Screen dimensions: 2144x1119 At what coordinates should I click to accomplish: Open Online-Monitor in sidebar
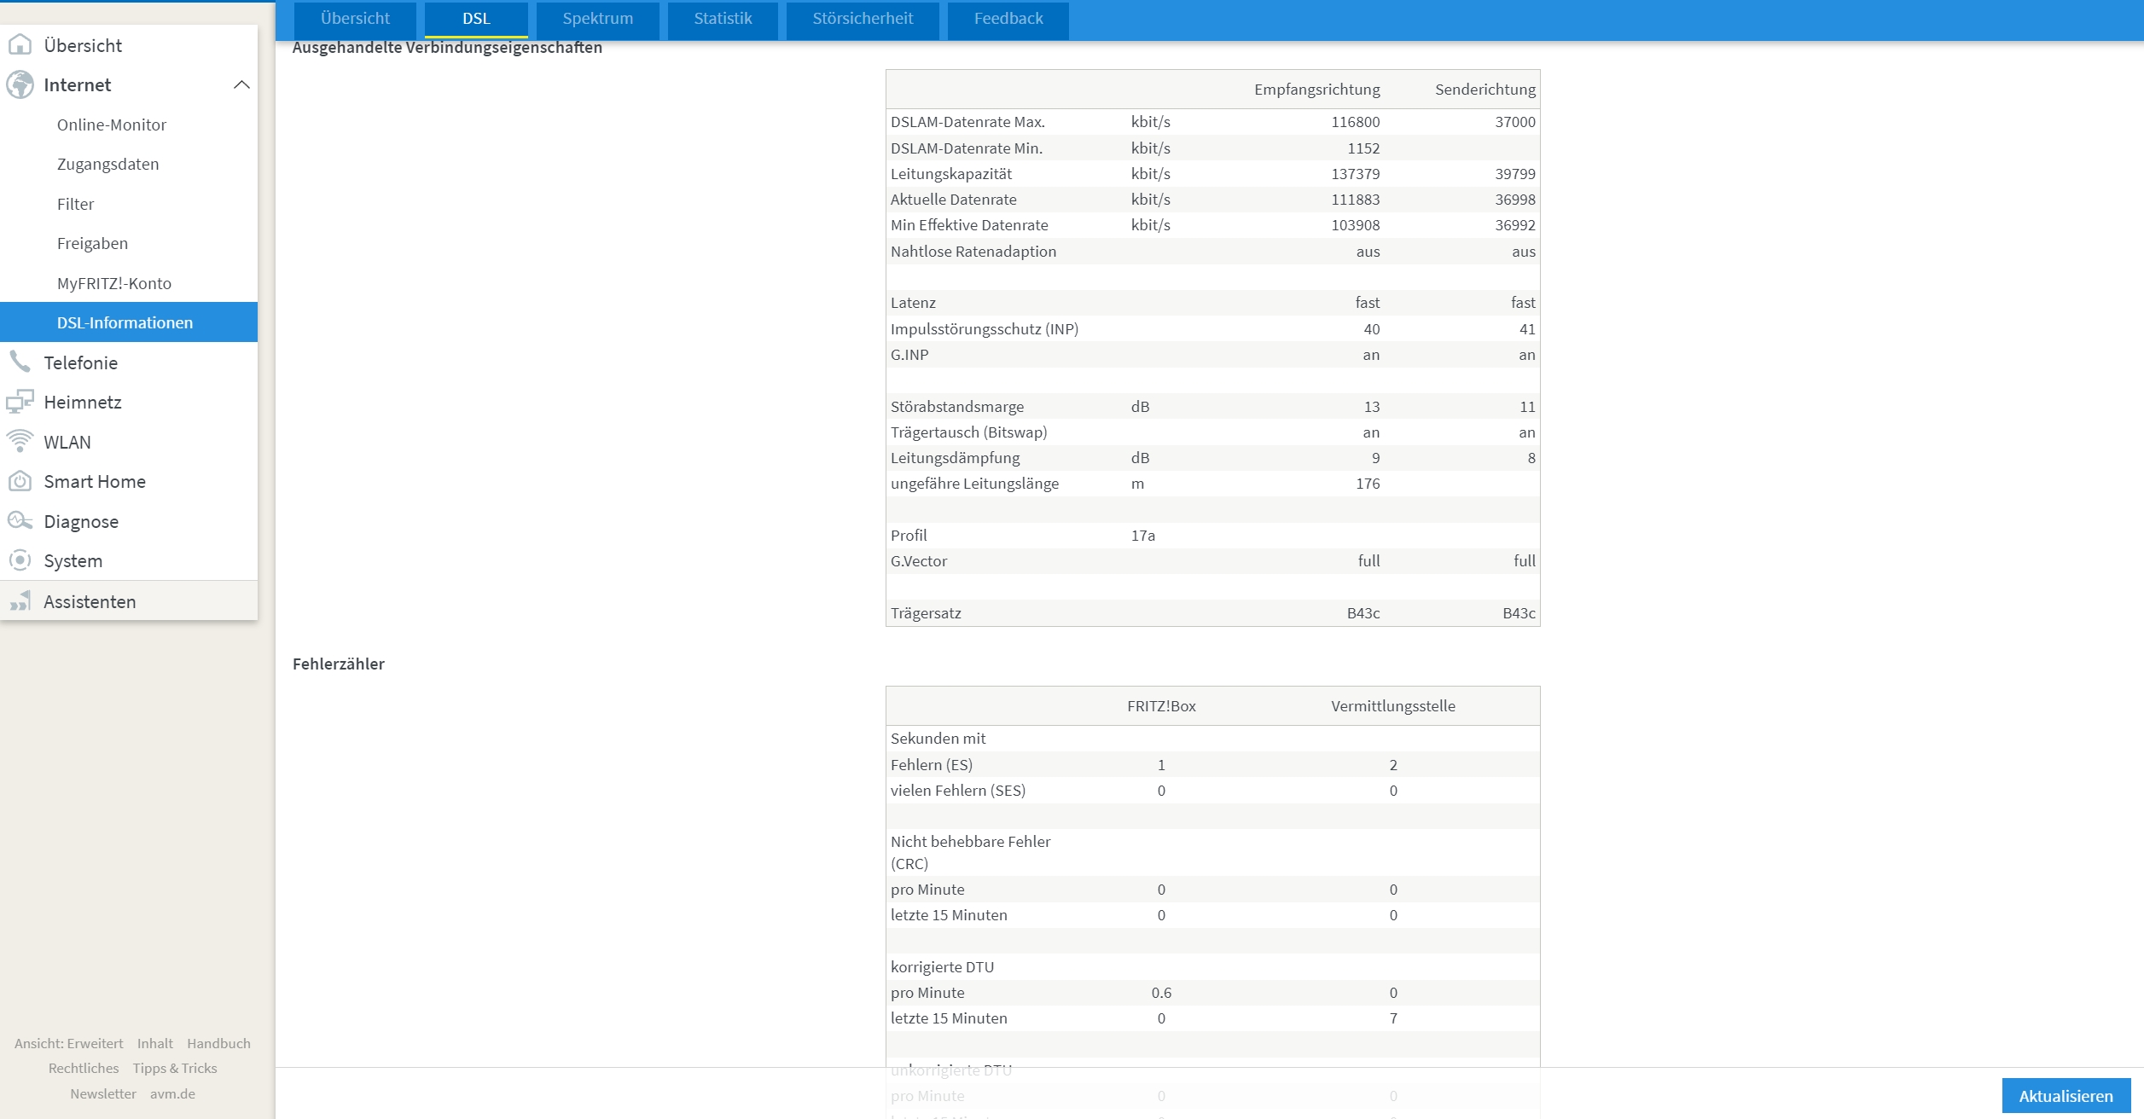[112, 125]
